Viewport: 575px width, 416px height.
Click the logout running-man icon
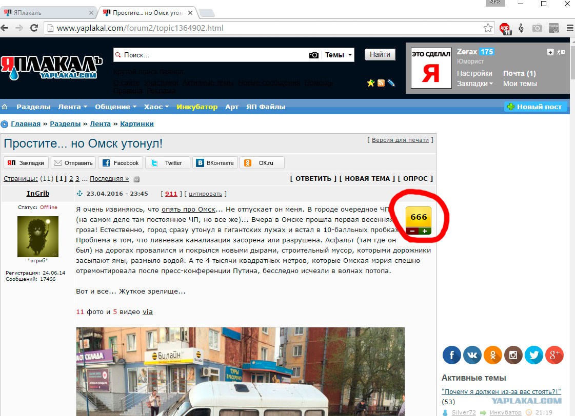pos(561,52)
